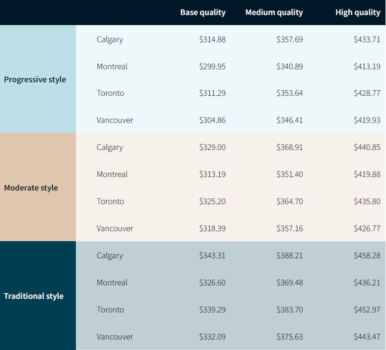This screenshot has width=386, height=350.
Task: Click Vancouver under Progressive style
Action: click(115, 120)
